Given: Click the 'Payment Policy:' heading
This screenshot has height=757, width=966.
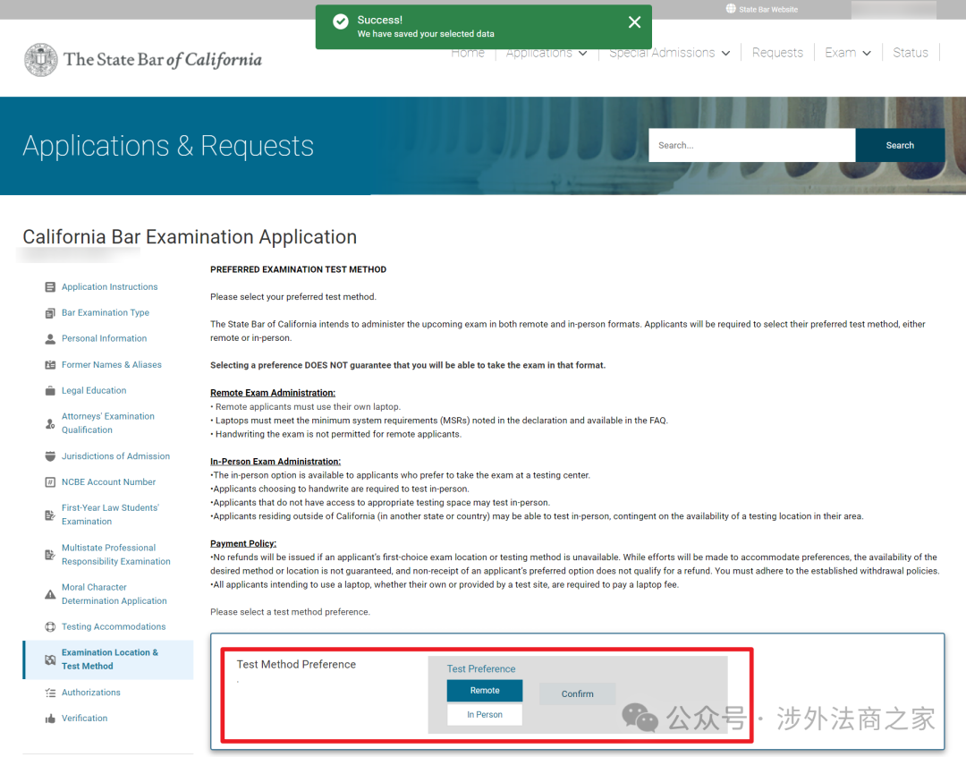Looking at the screenshot, I should [x=243, y=544].
